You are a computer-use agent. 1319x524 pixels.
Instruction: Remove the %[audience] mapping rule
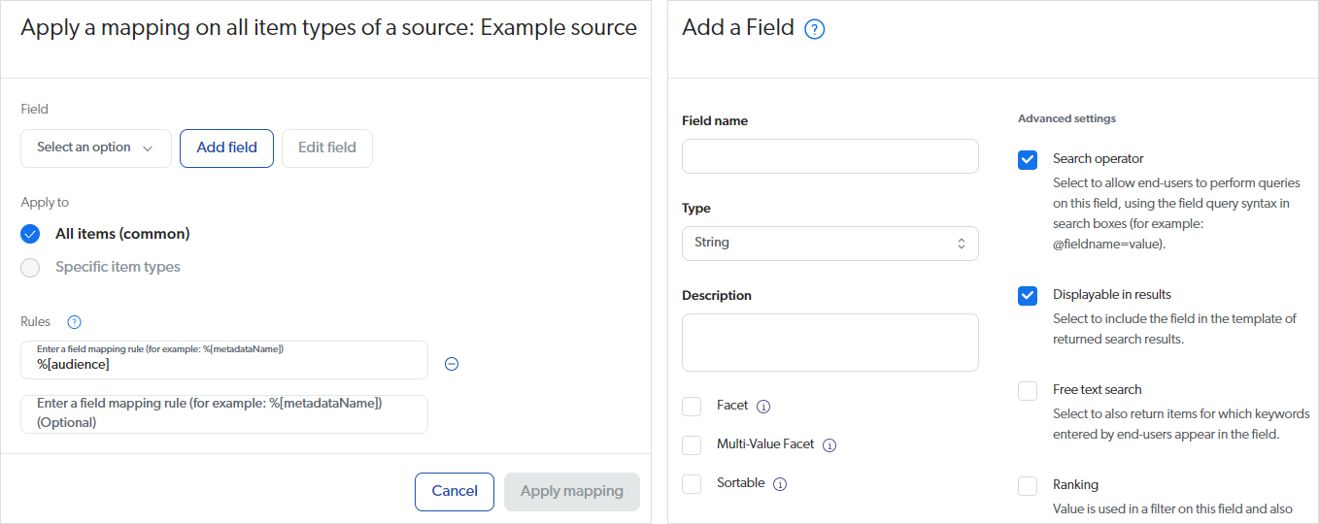coord(451,364)
